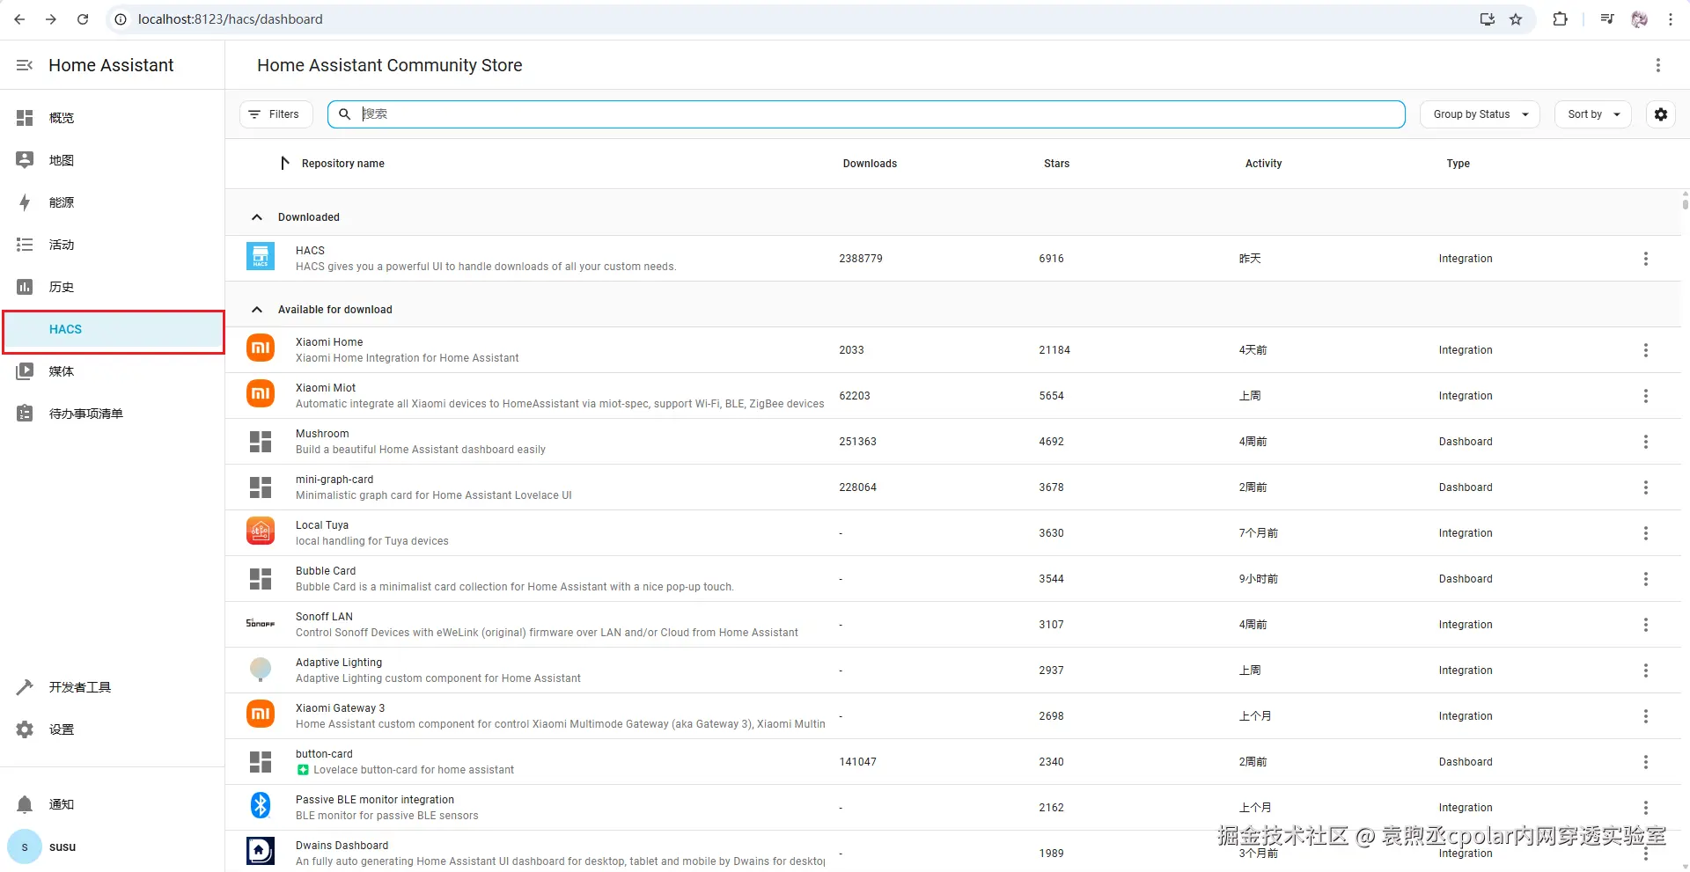Click the 待办事项清单 to-do list icon
This screenshot has width=1690, height=872.
click(25, 414)
